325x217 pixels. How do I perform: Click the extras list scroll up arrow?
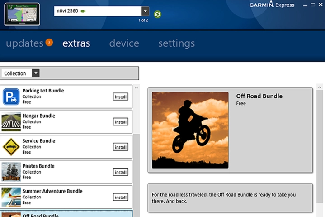click(x=137, y=87)
